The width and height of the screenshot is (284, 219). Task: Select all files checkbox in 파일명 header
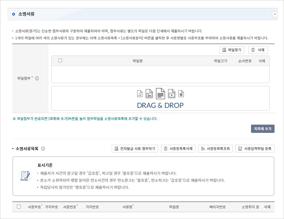tap(60, 60)
